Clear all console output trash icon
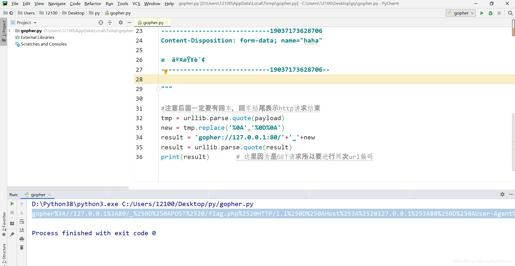 point(22,248)
